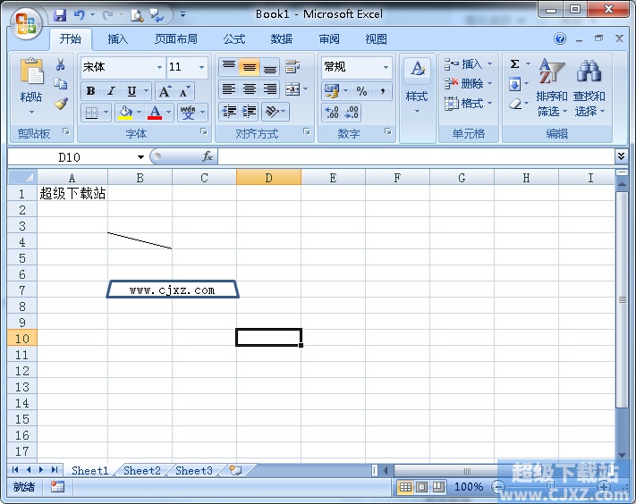Expand the font size dropdown
Screen dimensions: 636x504
(202, 67)
